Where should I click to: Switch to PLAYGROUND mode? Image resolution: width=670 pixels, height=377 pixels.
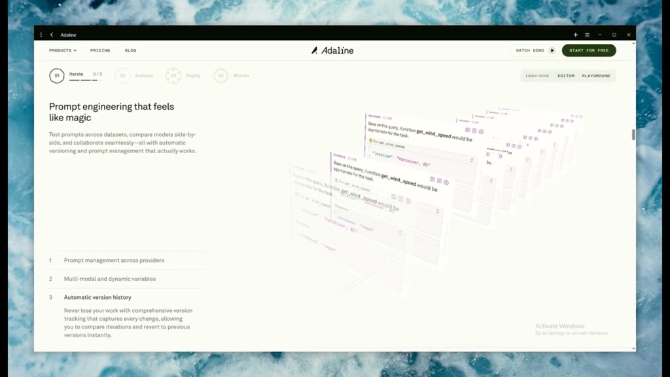[596, 75]
